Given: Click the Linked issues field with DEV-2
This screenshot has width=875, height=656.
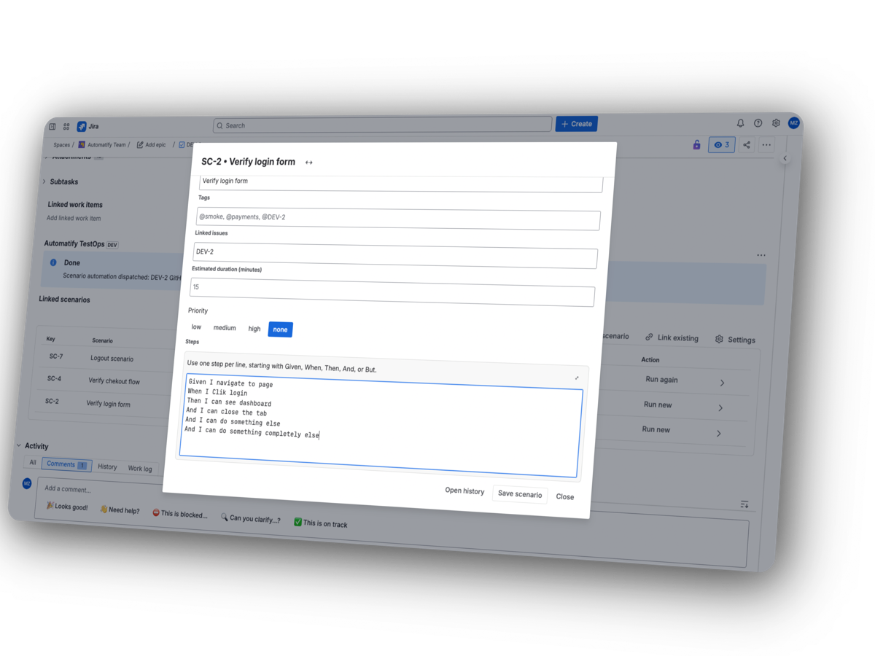Looking at the screenshot, I should point(395,255).
